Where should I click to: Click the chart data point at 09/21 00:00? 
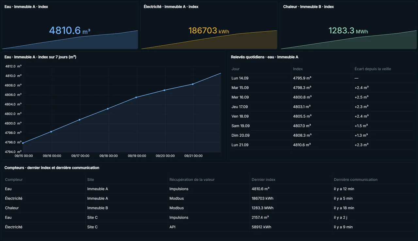(x=193, y=84)
